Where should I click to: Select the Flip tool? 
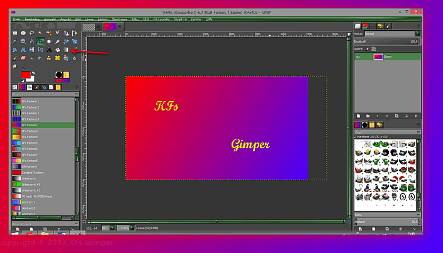click(31, 50)
